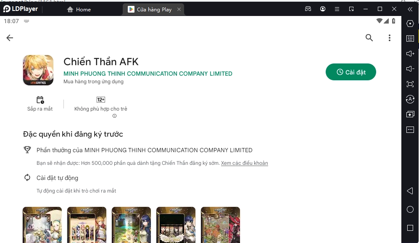This screenshot has width=419, height=243.
Task: Open the keyboard mapping tool
Action: click(x=410, y=39)
